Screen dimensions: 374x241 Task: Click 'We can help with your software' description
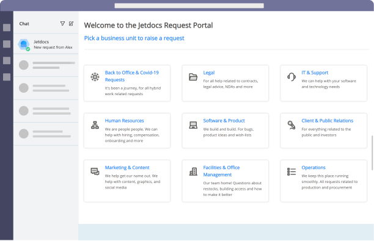[x=328, y=84]
